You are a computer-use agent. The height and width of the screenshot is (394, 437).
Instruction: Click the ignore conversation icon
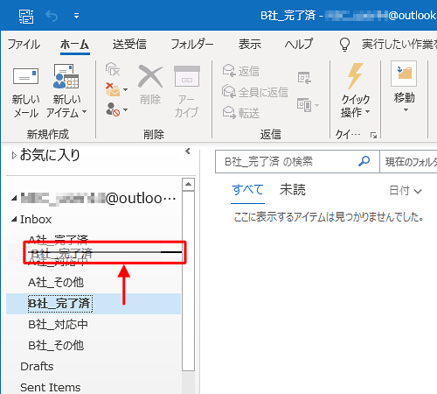(113, 69)
